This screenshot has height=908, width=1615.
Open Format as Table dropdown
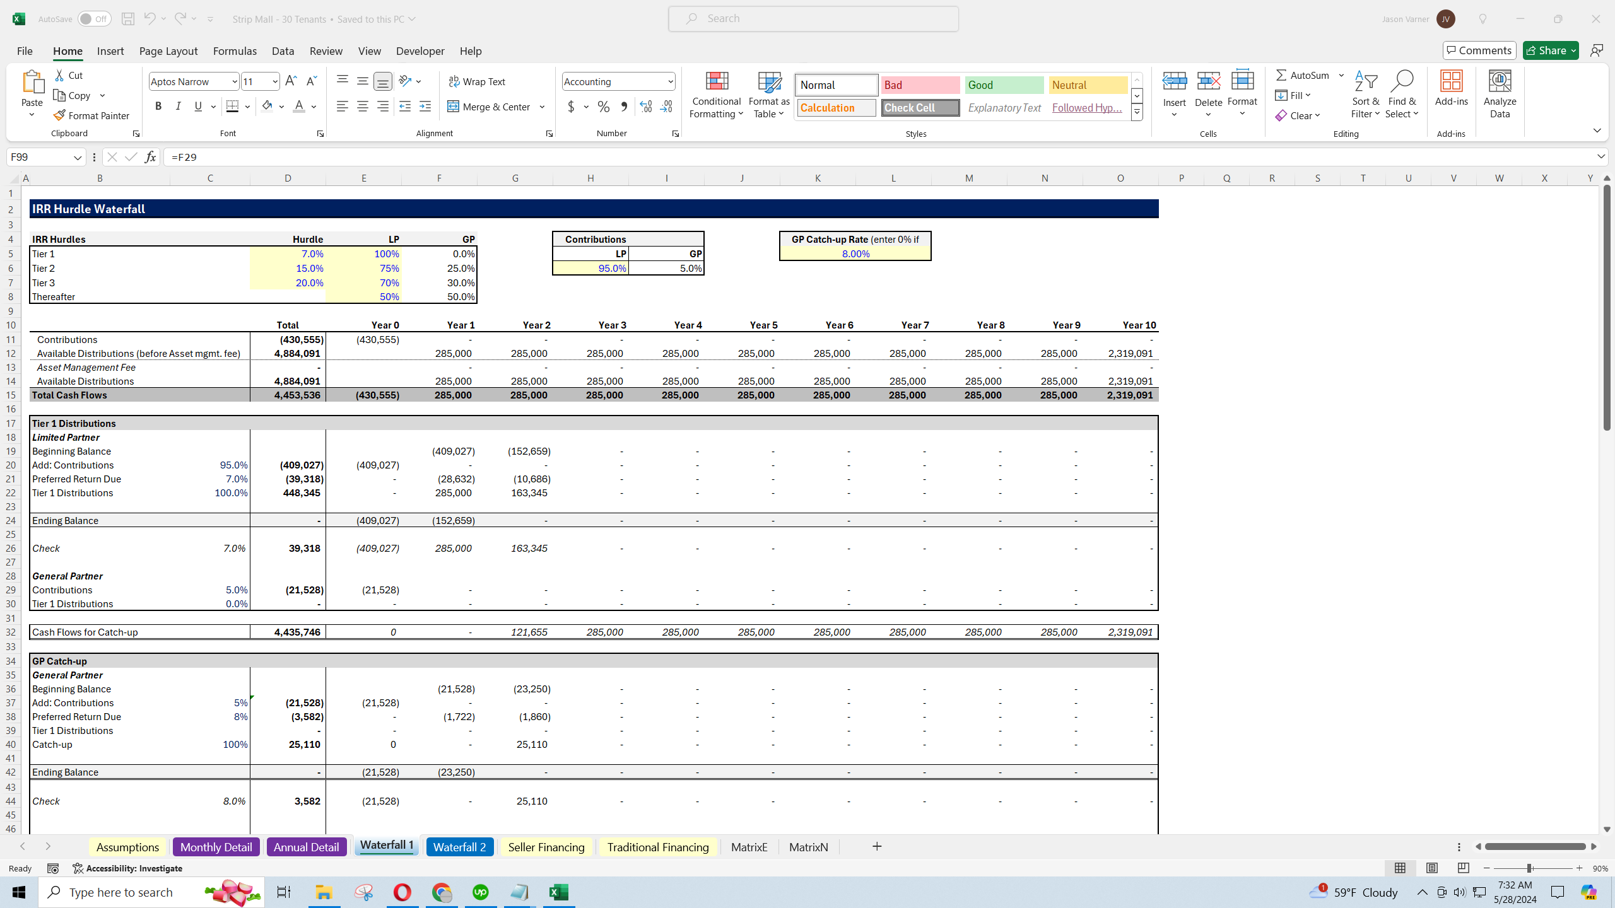pyautogui.click(x=769, y=95)
